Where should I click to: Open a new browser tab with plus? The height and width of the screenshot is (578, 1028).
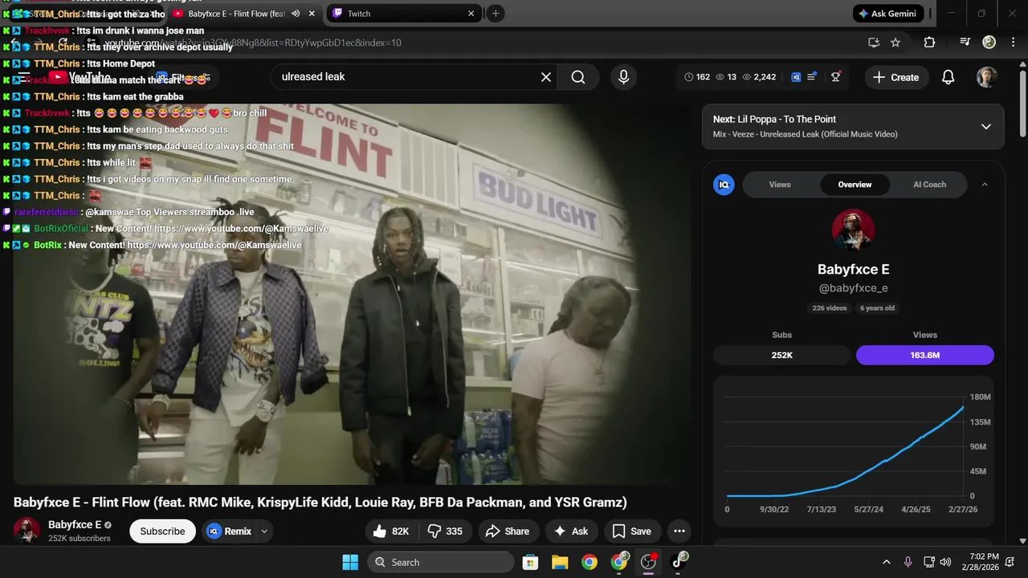click(496, 14)
